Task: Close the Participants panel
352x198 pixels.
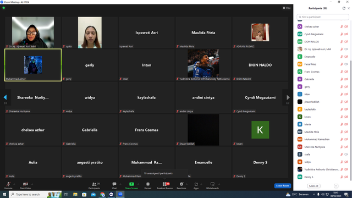Action: (349, 8)
